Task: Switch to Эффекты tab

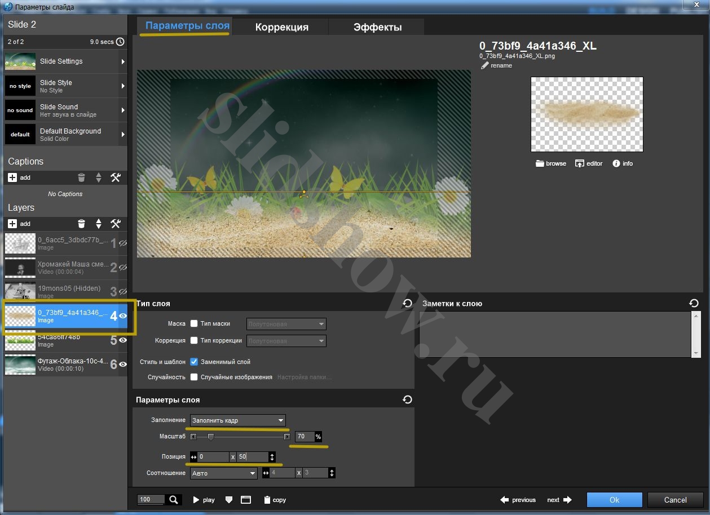Action: 377,27
